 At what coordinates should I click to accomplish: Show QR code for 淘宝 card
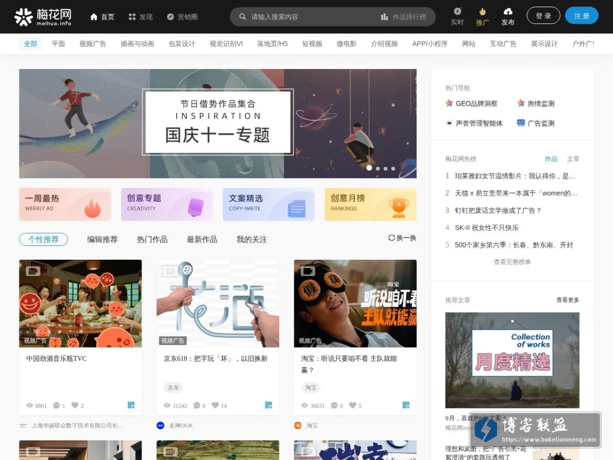pos(406,405)
